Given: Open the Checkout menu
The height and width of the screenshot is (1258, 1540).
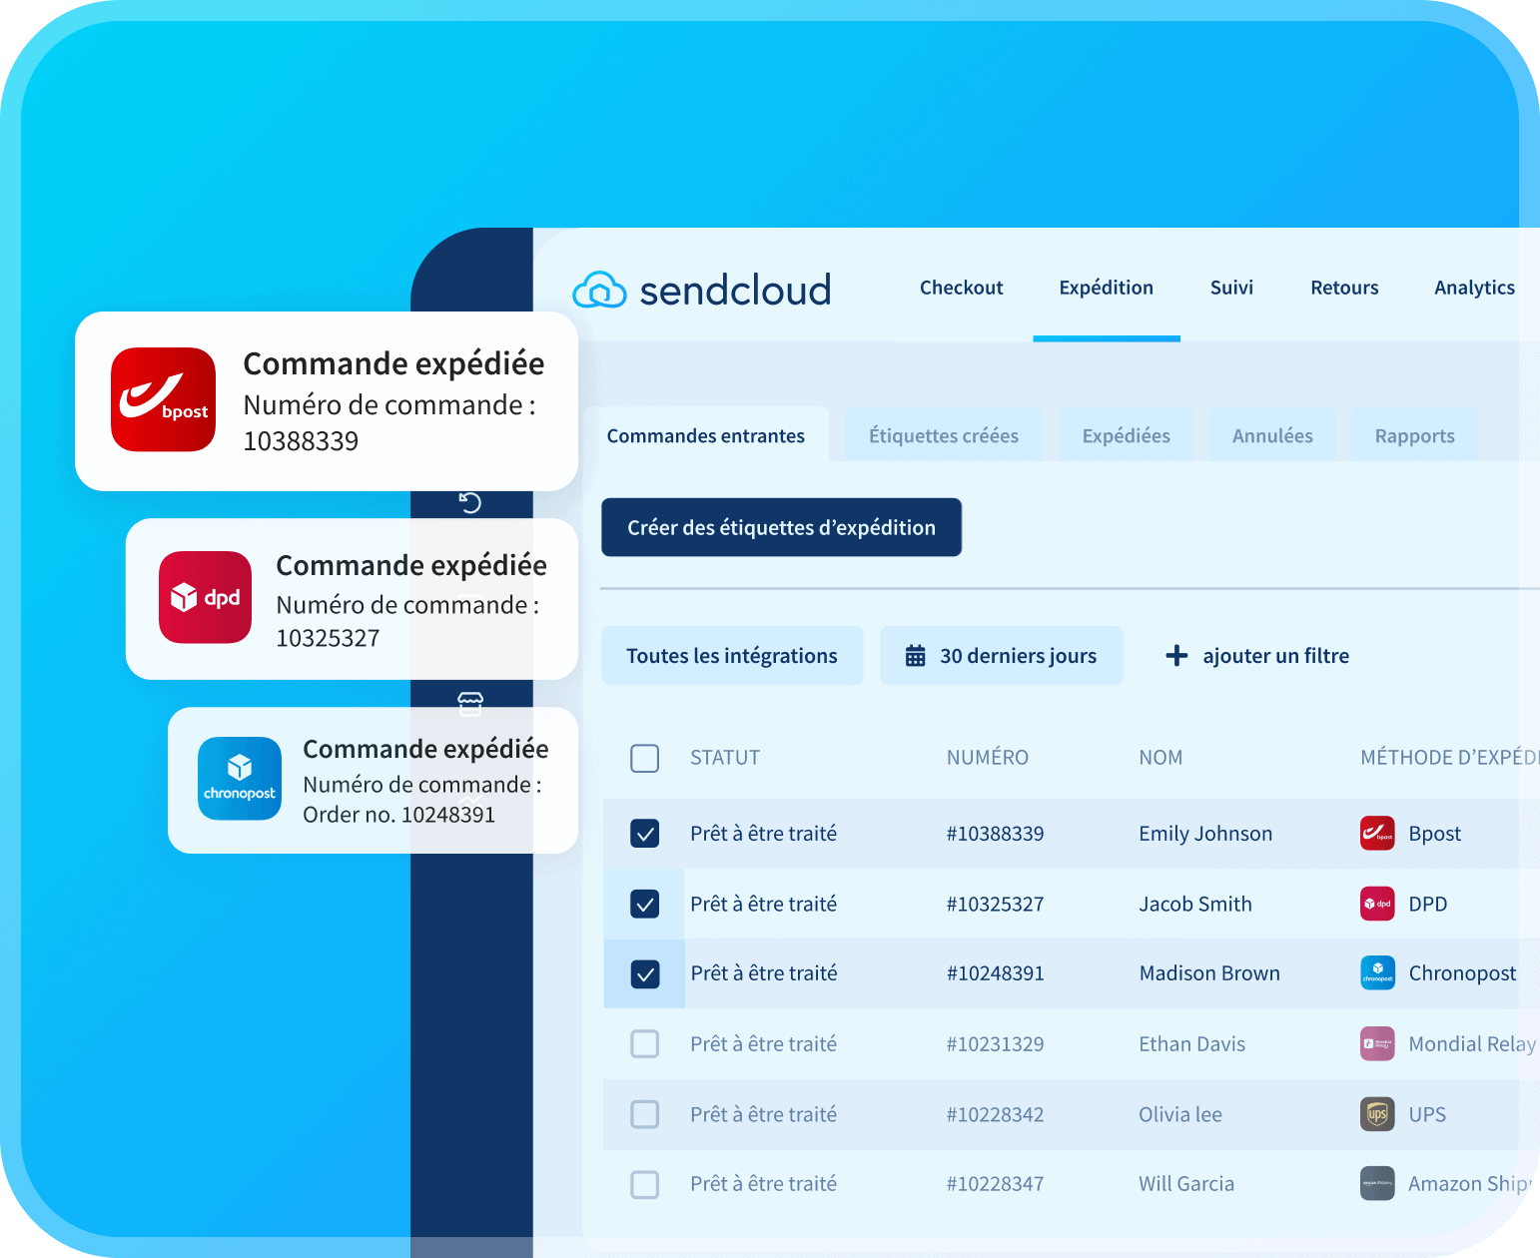Looking at the screenshot, I should (x=961, y=288).
